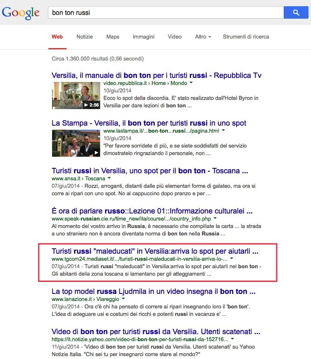Switch to the Notizie tab
The height and width of the screenshot is (359, 311).
tap(85, 36)
